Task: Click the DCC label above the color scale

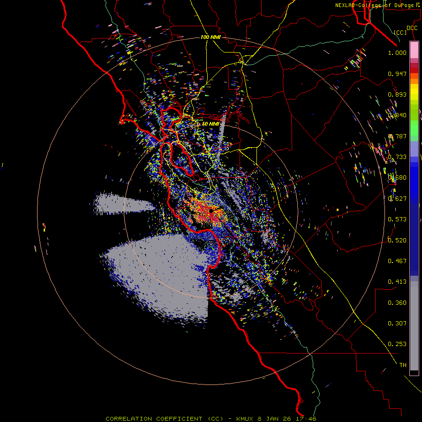Action: click(x=412, y=28)
